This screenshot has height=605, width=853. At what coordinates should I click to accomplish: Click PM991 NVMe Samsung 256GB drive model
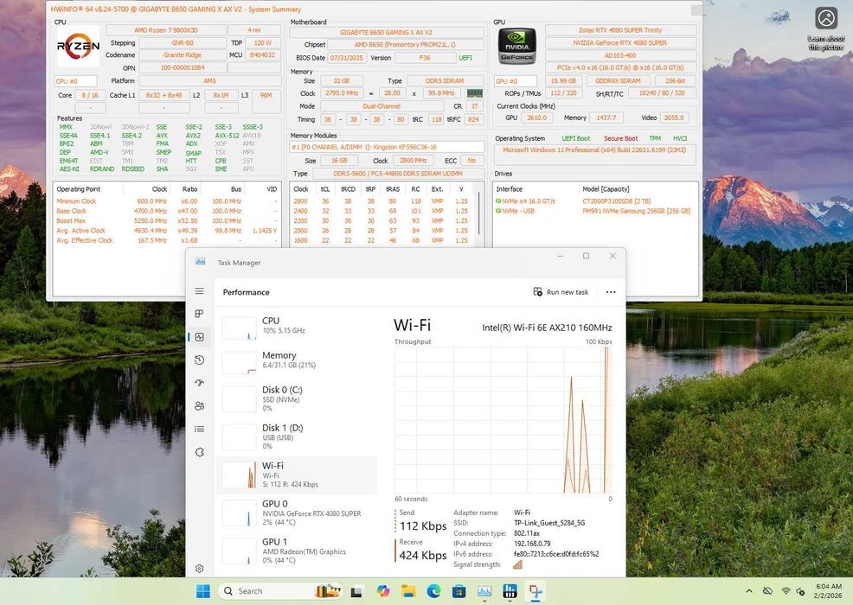tap(636, 211)
